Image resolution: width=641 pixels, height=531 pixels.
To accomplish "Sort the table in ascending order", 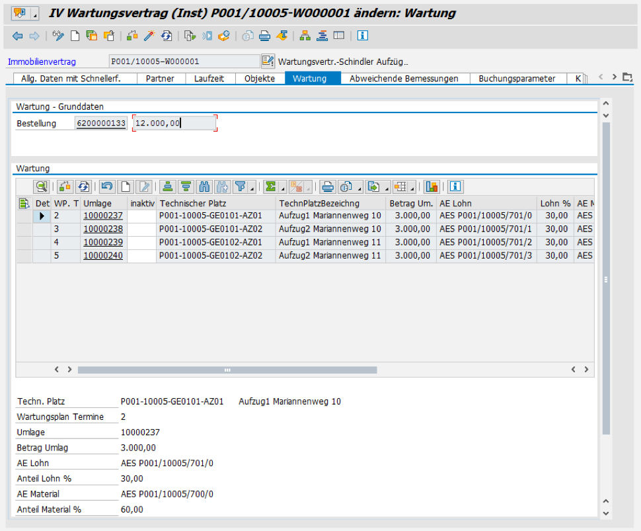I will (x=169, y=186).
